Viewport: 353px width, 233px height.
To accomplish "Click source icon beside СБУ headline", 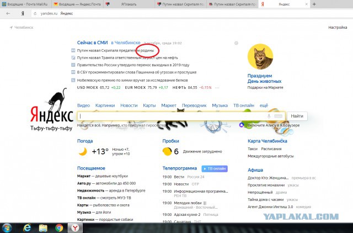I will [73, 72].
